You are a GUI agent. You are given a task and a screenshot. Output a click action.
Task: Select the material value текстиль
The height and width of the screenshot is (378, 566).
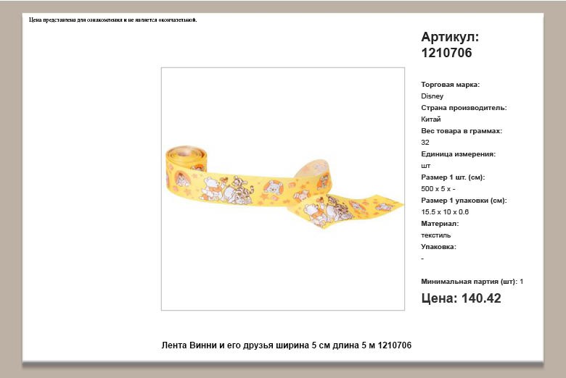click(435, 235)
